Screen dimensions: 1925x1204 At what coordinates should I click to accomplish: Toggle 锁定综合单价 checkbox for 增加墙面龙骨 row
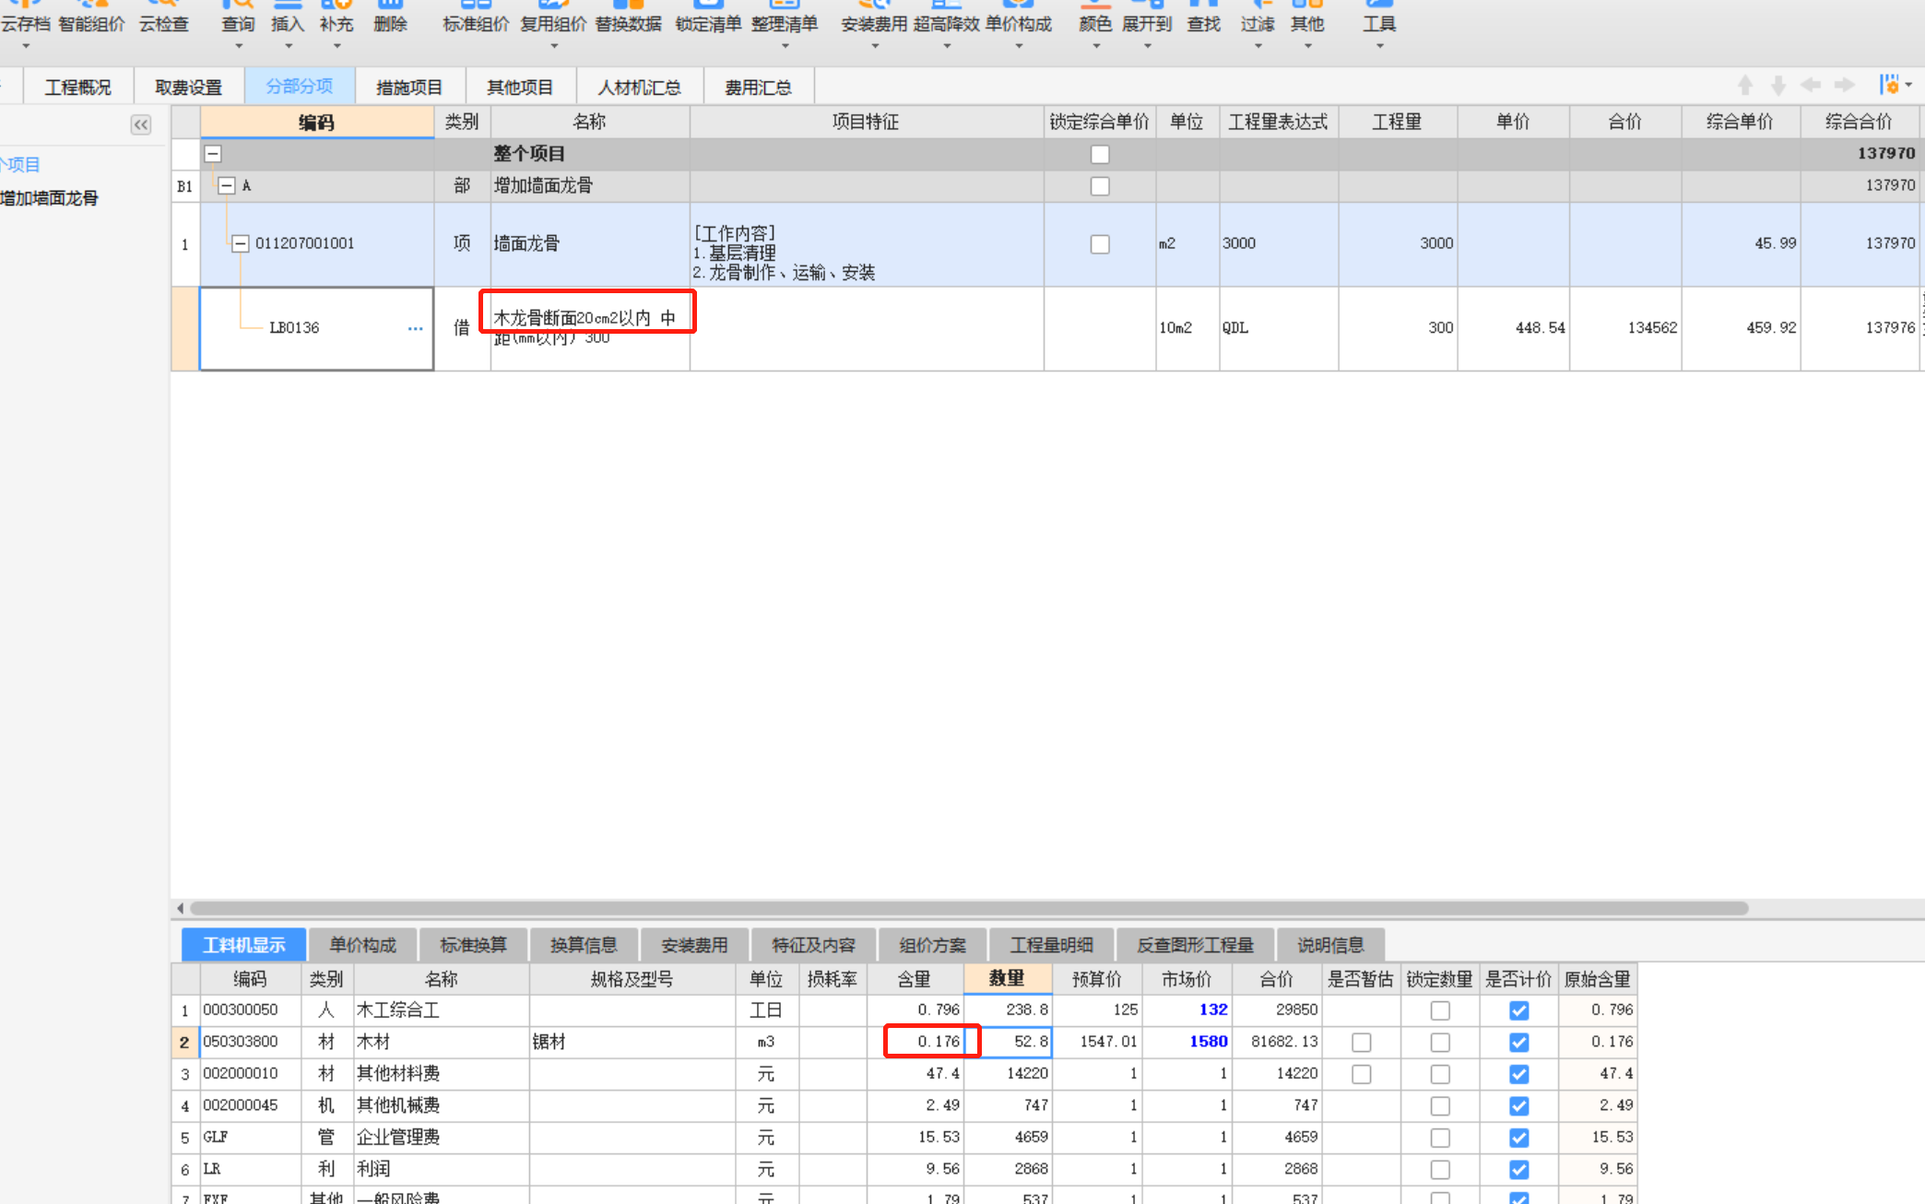tap(1100, 186)
